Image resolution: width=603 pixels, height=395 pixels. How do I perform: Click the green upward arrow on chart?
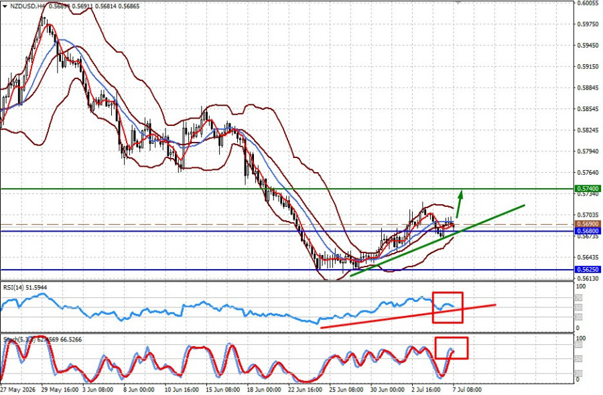point(459,204)
